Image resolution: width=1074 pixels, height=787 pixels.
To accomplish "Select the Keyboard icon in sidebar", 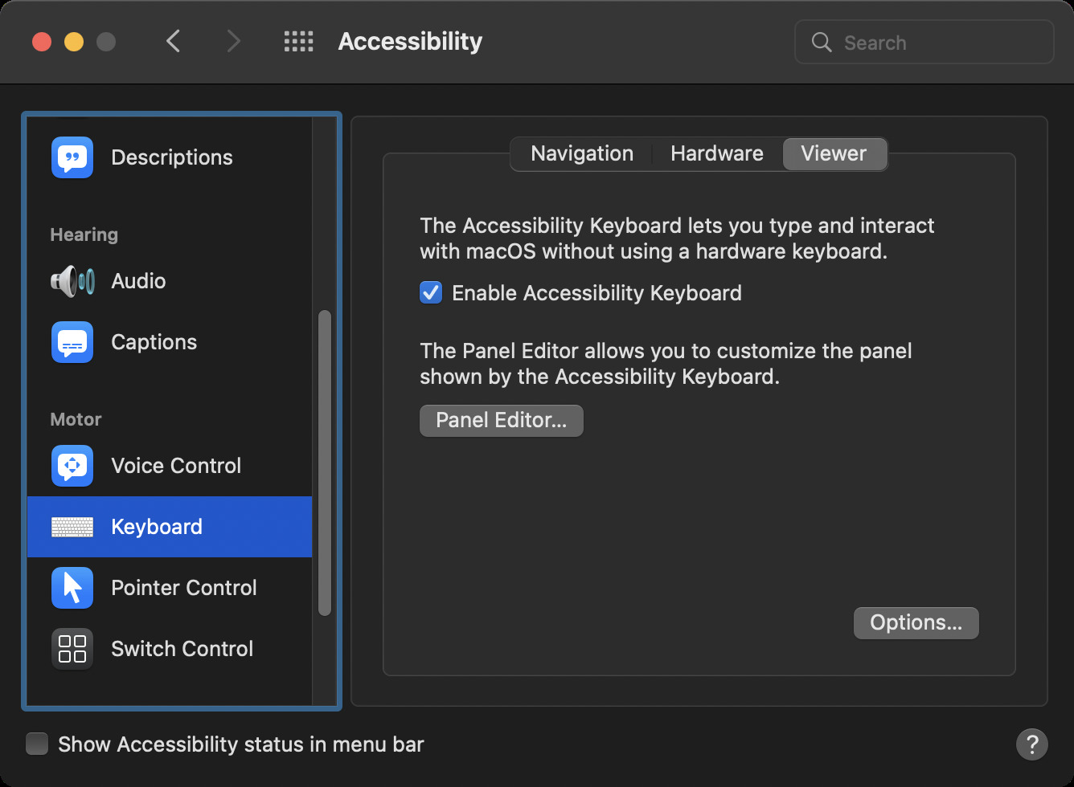I will 72,527.
